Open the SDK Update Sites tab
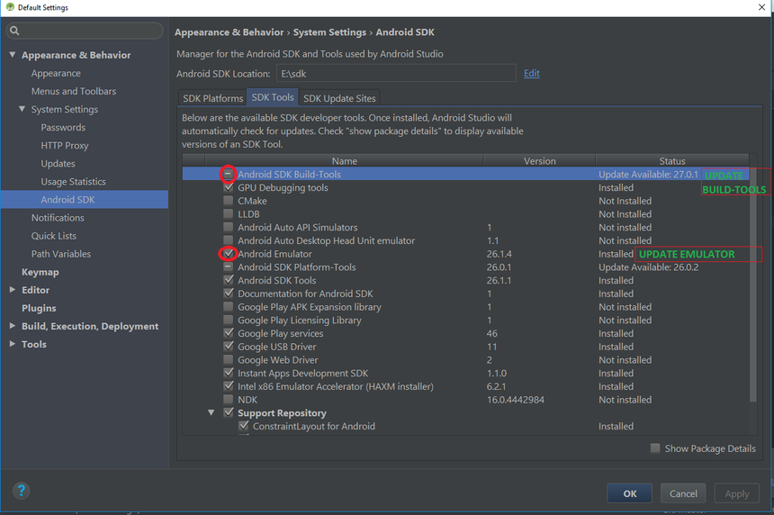The image size is (774, 515). click(339, 98)
